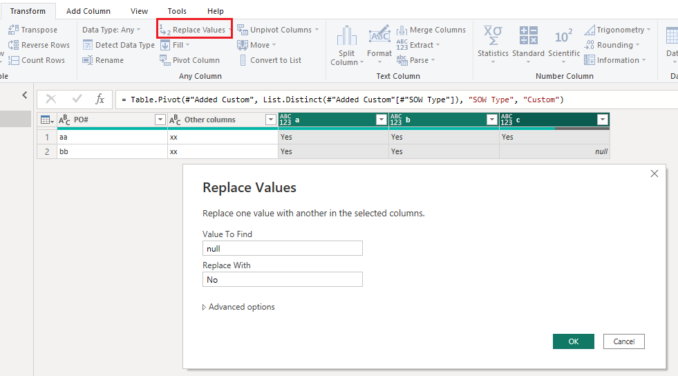678x376 pixels.
Task: Click the Parse icon
Action: coord(402,60)
